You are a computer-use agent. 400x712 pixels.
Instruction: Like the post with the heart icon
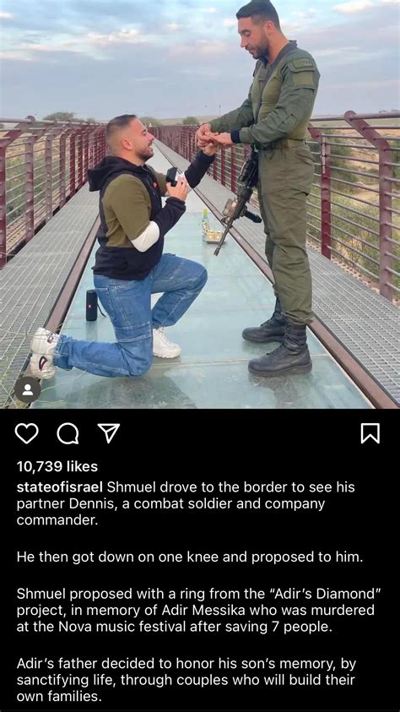[x=27, y=433]
